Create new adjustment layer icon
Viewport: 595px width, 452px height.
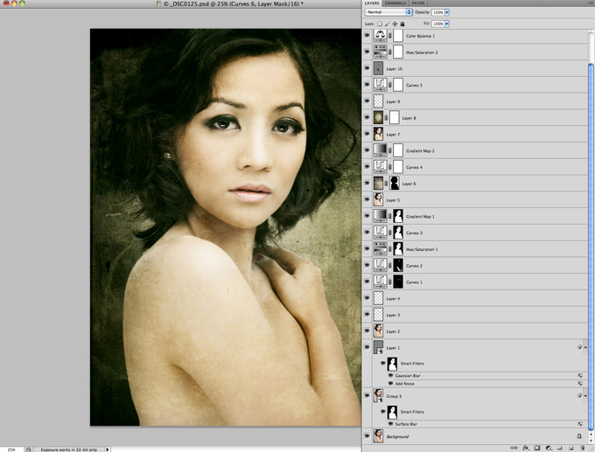pos(548,447)
